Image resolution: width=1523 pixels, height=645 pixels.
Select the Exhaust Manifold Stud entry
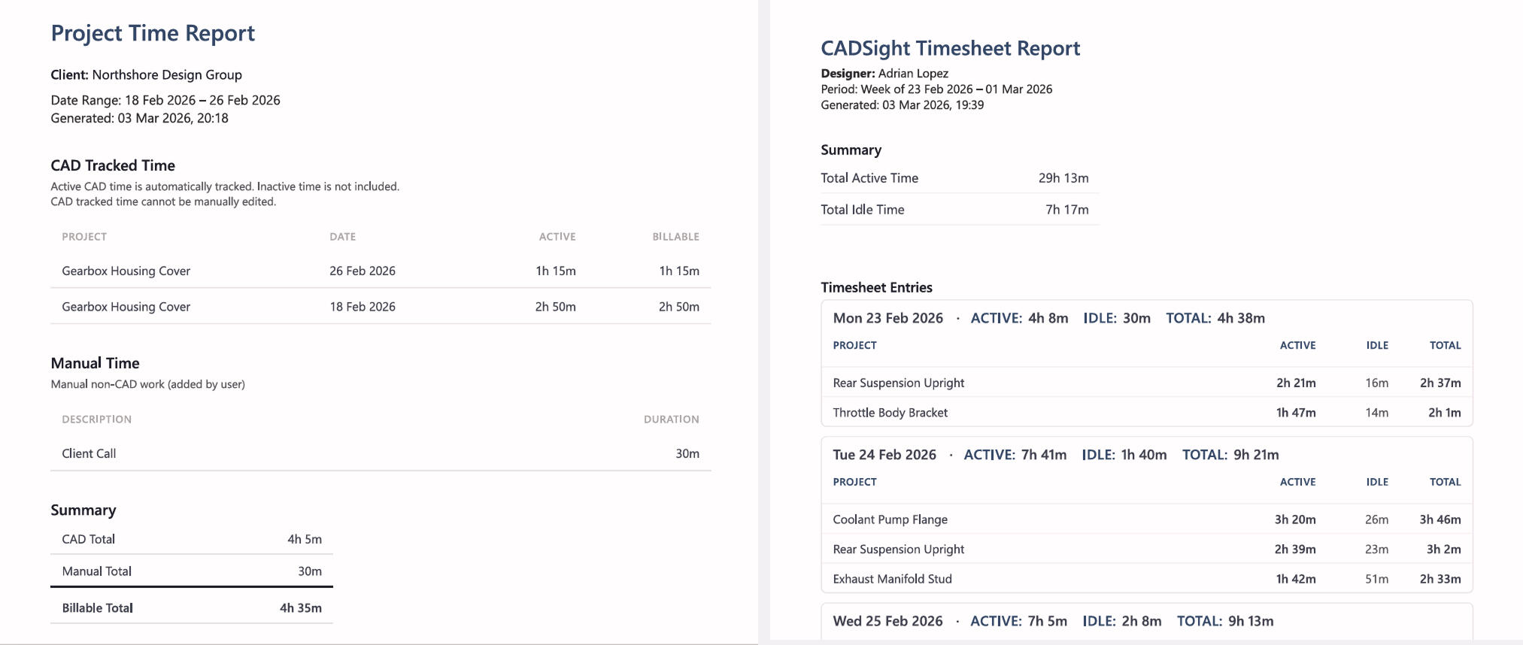click(x=893, y=579)
